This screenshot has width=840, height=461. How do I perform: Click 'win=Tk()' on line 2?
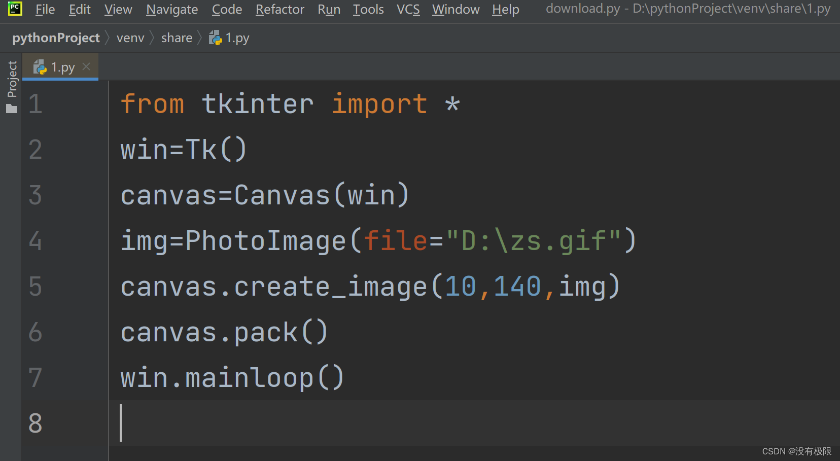184,150
